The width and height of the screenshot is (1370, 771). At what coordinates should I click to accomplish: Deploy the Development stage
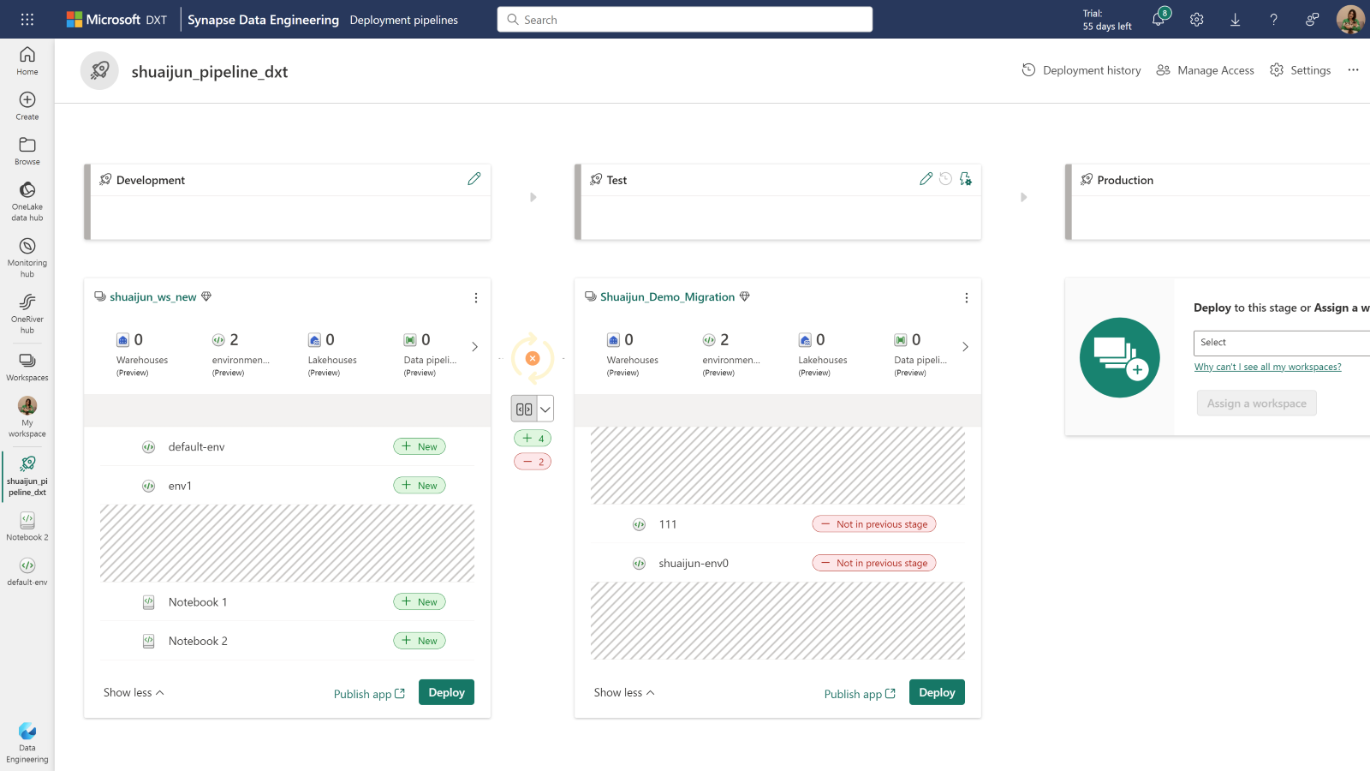click(x=446, y=692)
